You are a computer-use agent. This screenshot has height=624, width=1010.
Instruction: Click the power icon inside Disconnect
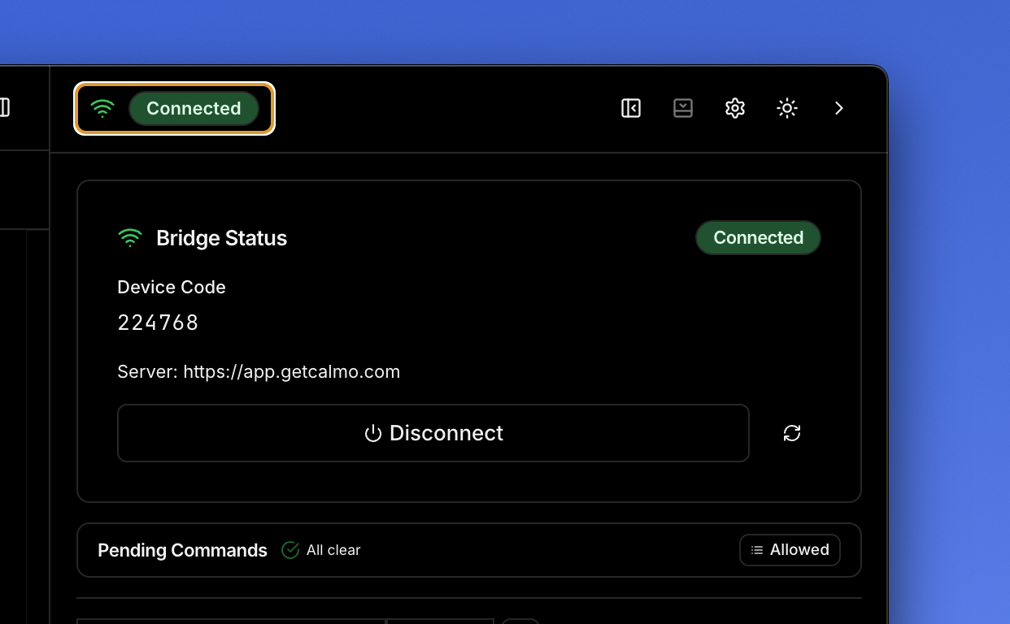373,433
